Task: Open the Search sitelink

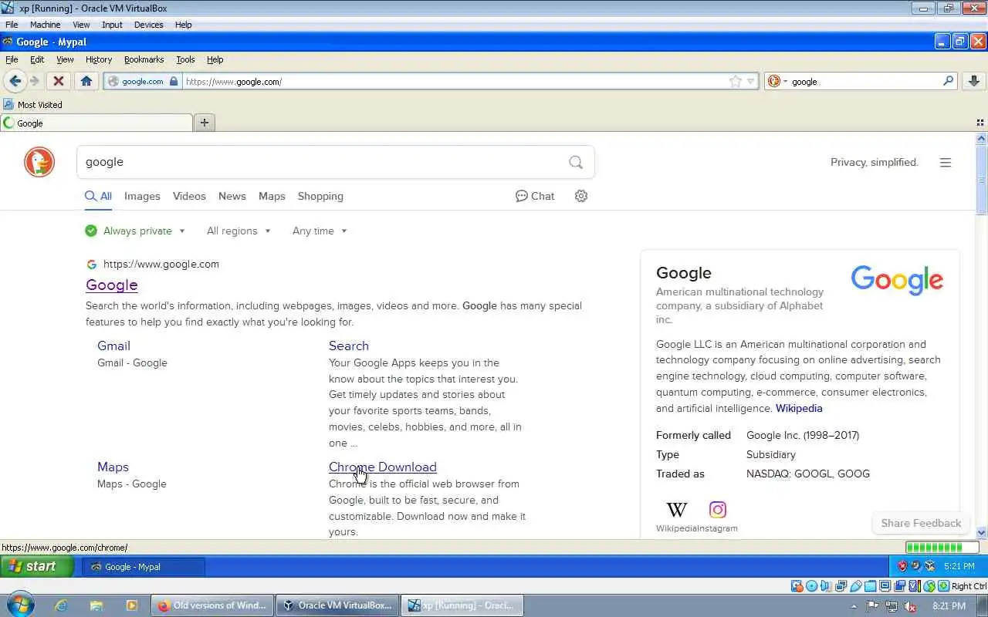Action: pyautogui.click(x=349, y=346)
